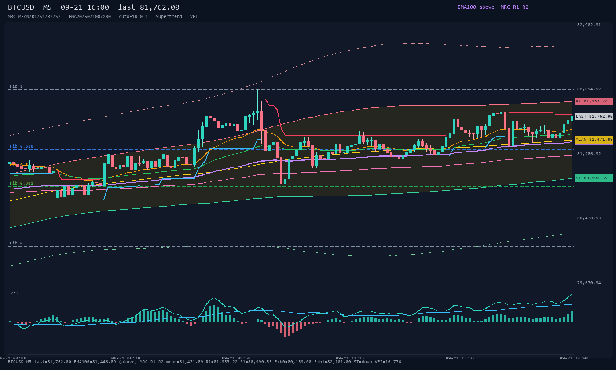This screenshot has width=616, height=370.
Task: Click the 'EMA100 above' status text
Action: point(476,7)
